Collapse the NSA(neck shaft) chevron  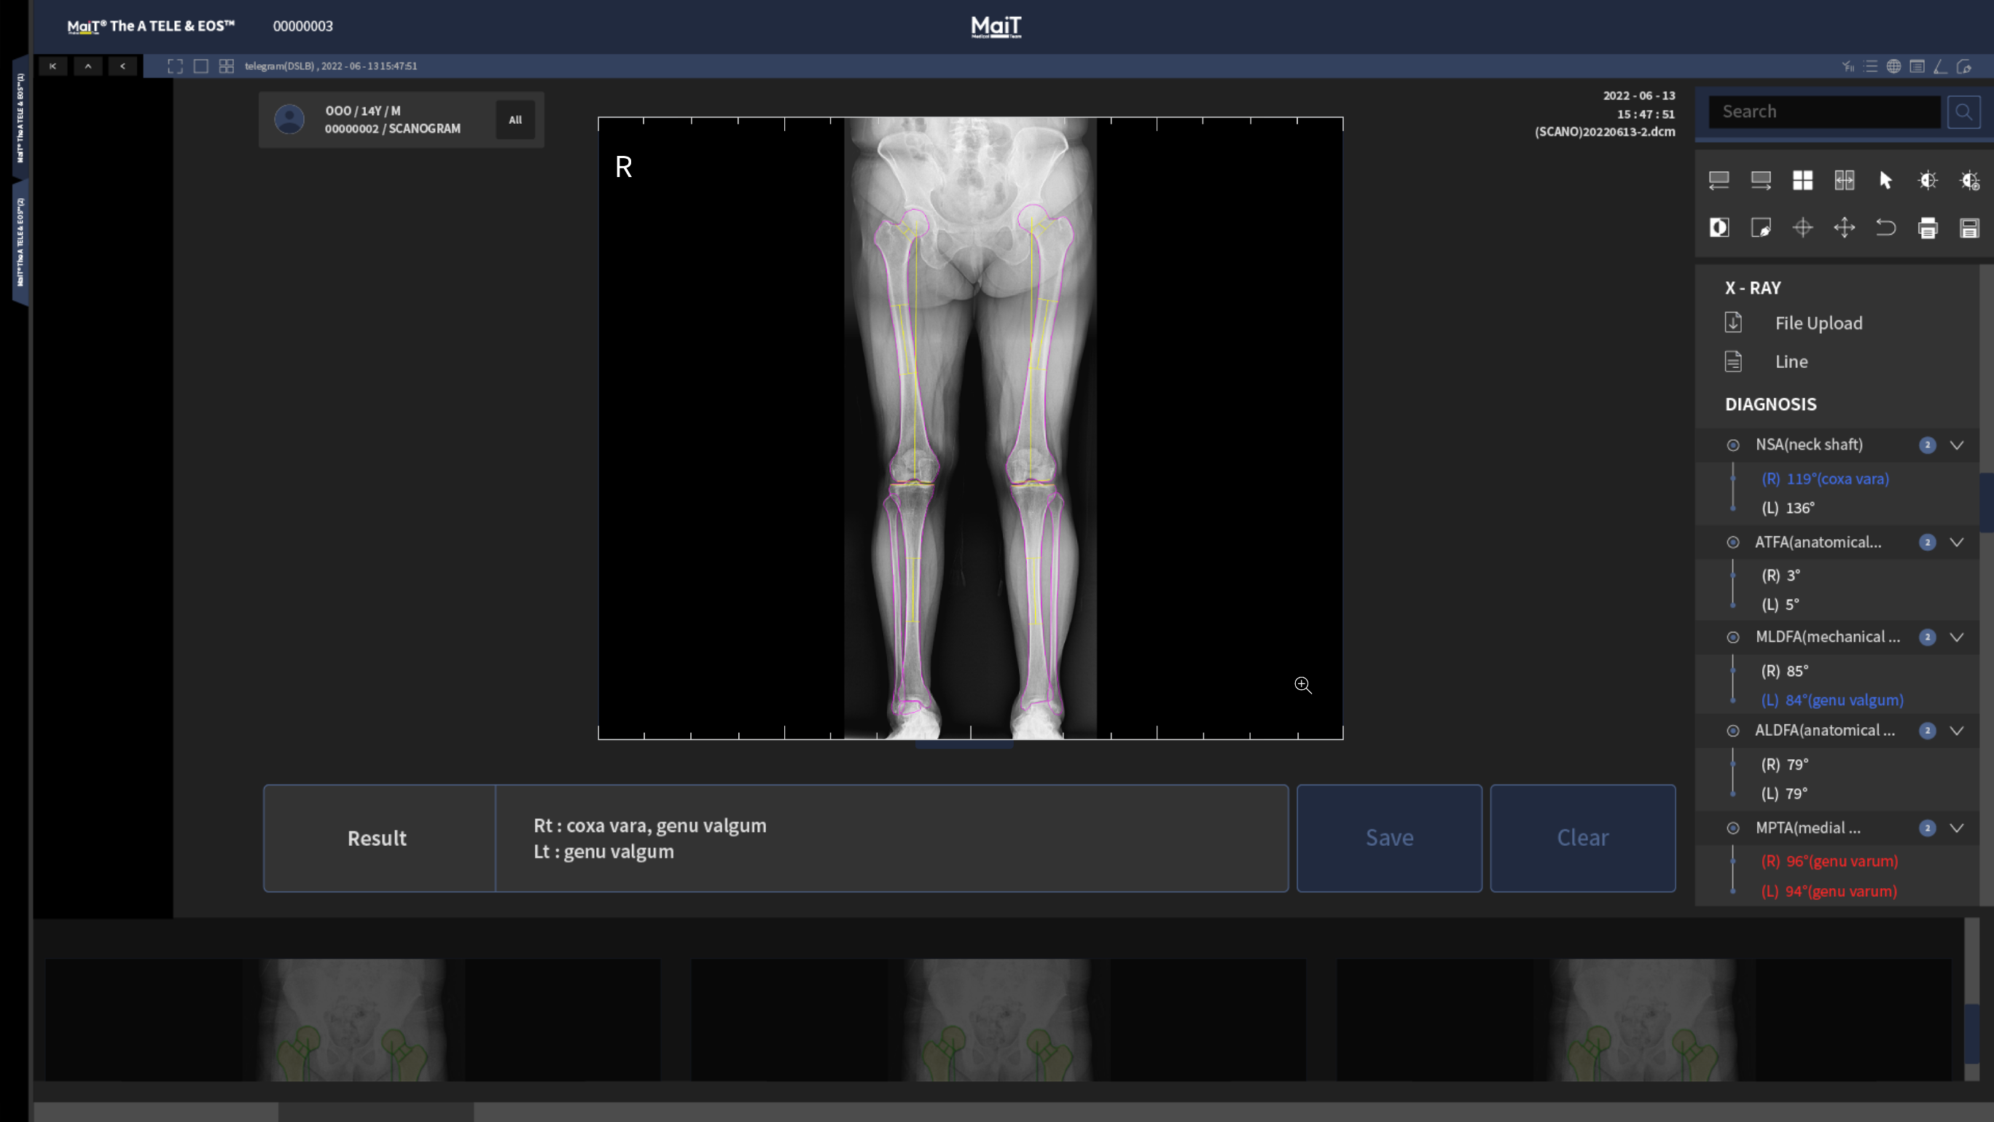1957,445
